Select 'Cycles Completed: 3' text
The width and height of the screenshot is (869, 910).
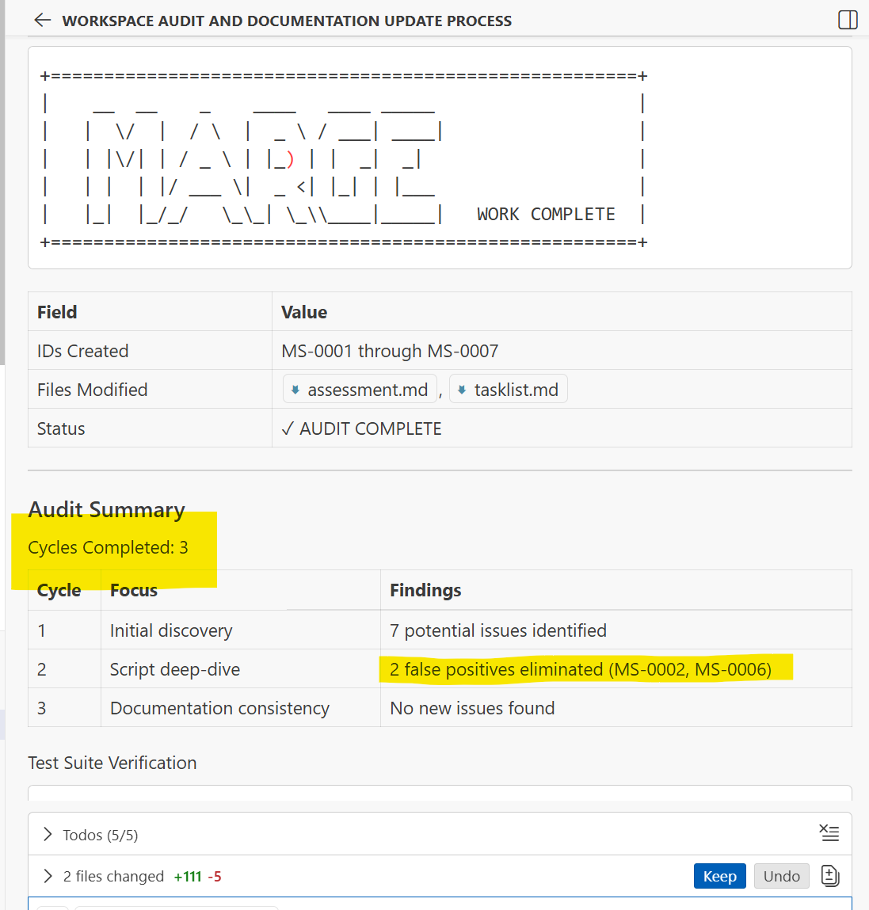pyautogui.click(x=108, y=547)
